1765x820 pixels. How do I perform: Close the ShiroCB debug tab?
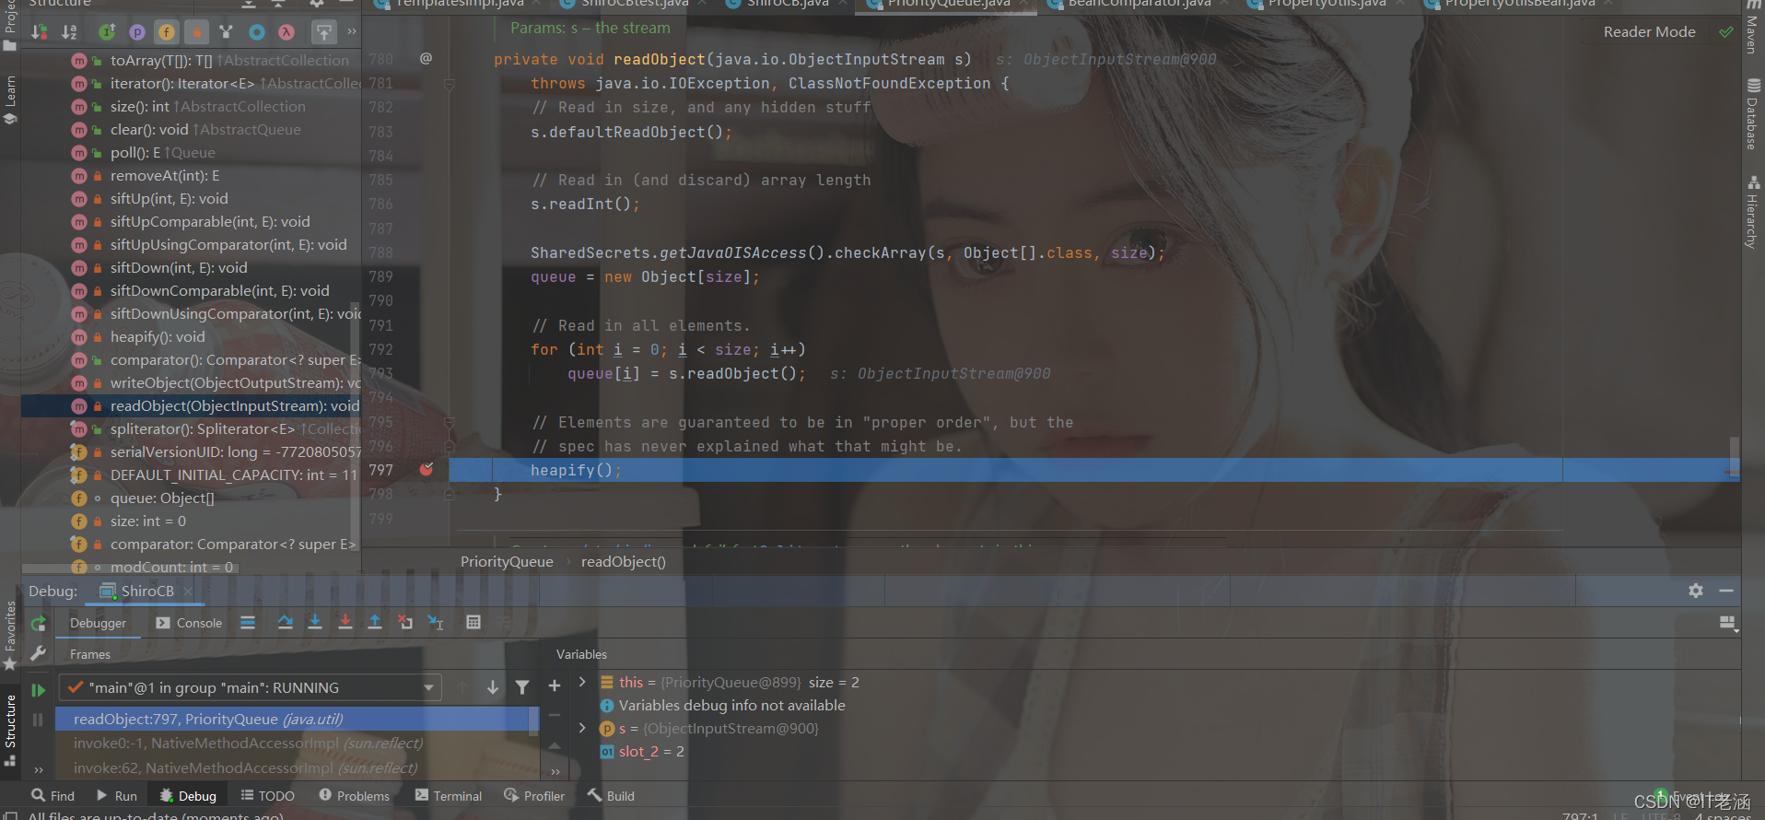(x=188, y=592)
